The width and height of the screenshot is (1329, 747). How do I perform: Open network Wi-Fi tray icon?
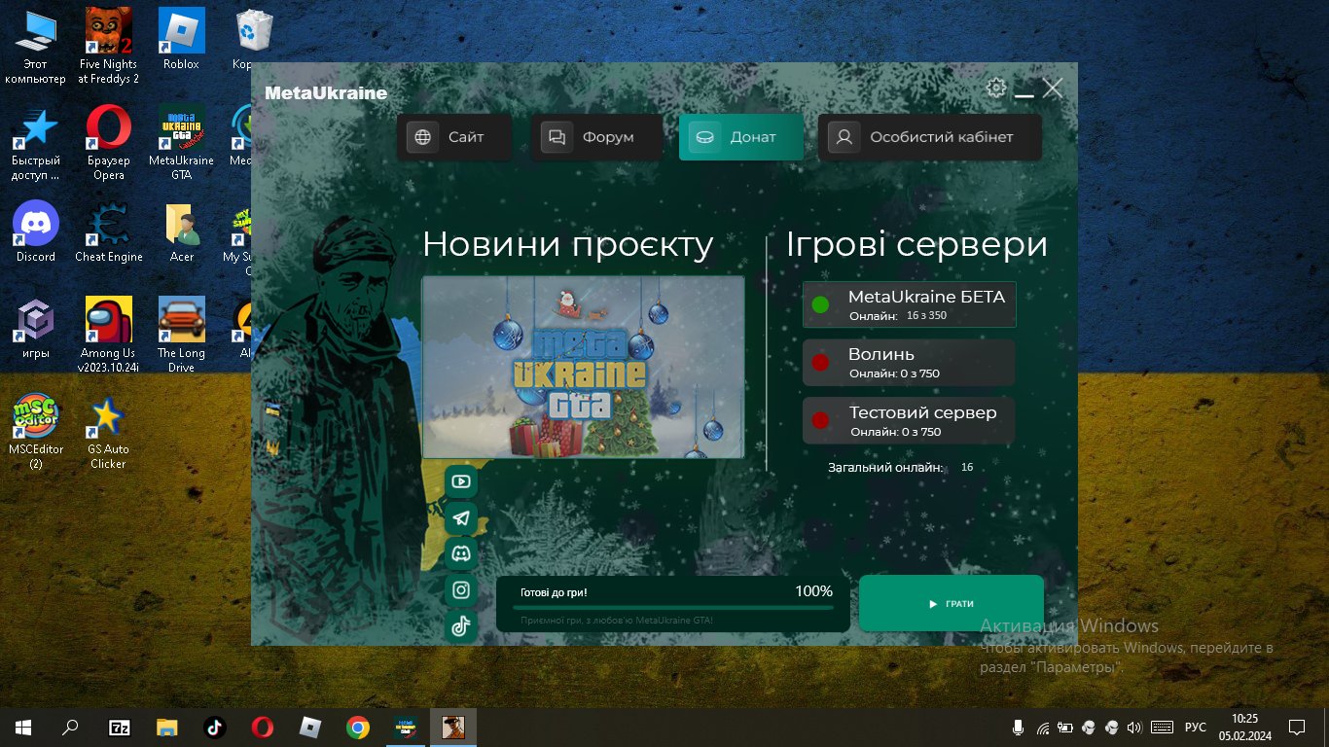point(1043,728)
